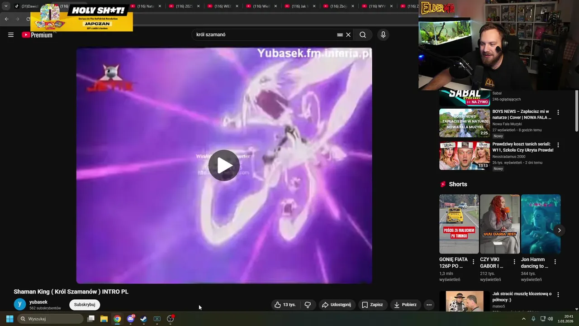This screenshot has width=579, height=326.
Task: Switch to the '(116) Jak' tab
Action: click(299, 6)
